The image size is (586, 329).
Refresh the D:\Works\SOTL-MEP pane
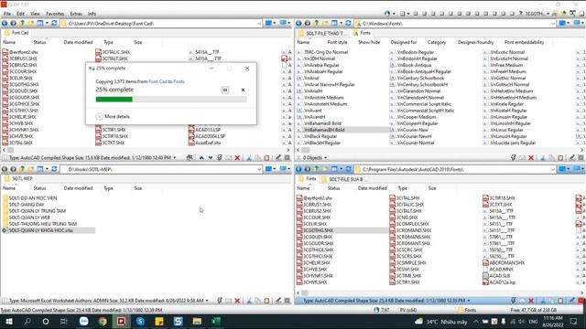(54, 169)
